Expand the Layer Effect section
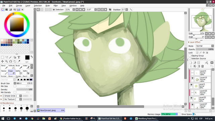The image size is (215, 121). [195, 42]
